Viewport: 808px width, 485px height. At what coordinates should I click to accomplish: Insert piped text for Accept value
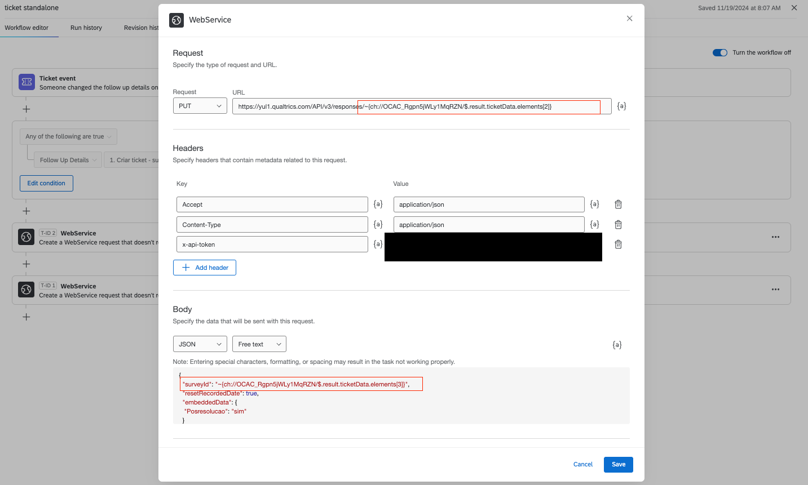coord(594,204)
